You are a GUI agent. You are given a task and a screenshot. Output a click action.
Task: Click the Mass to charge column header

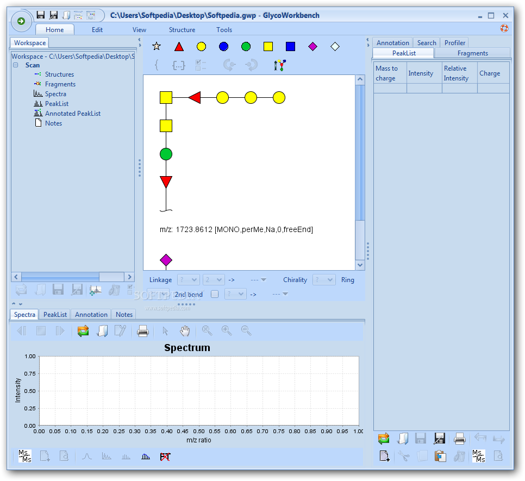tap(390, 73)
